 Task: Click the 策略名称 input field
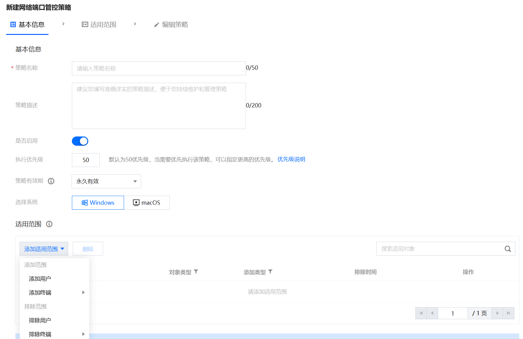click(159, 68)
